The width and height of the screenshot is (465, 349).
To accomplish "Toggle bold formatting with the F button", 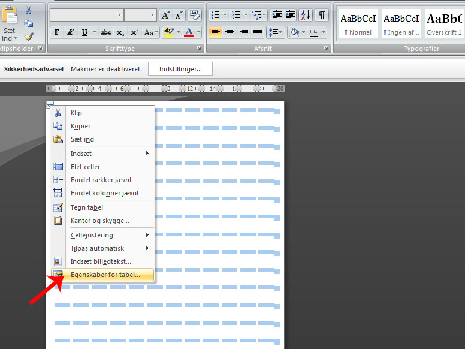I will (x=57, y=32).
